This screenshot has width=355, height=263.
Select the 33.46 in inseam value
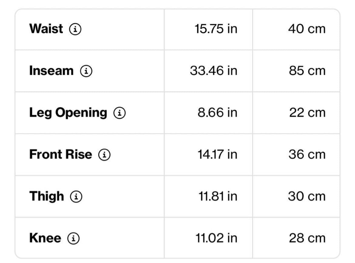coord(213,71)
